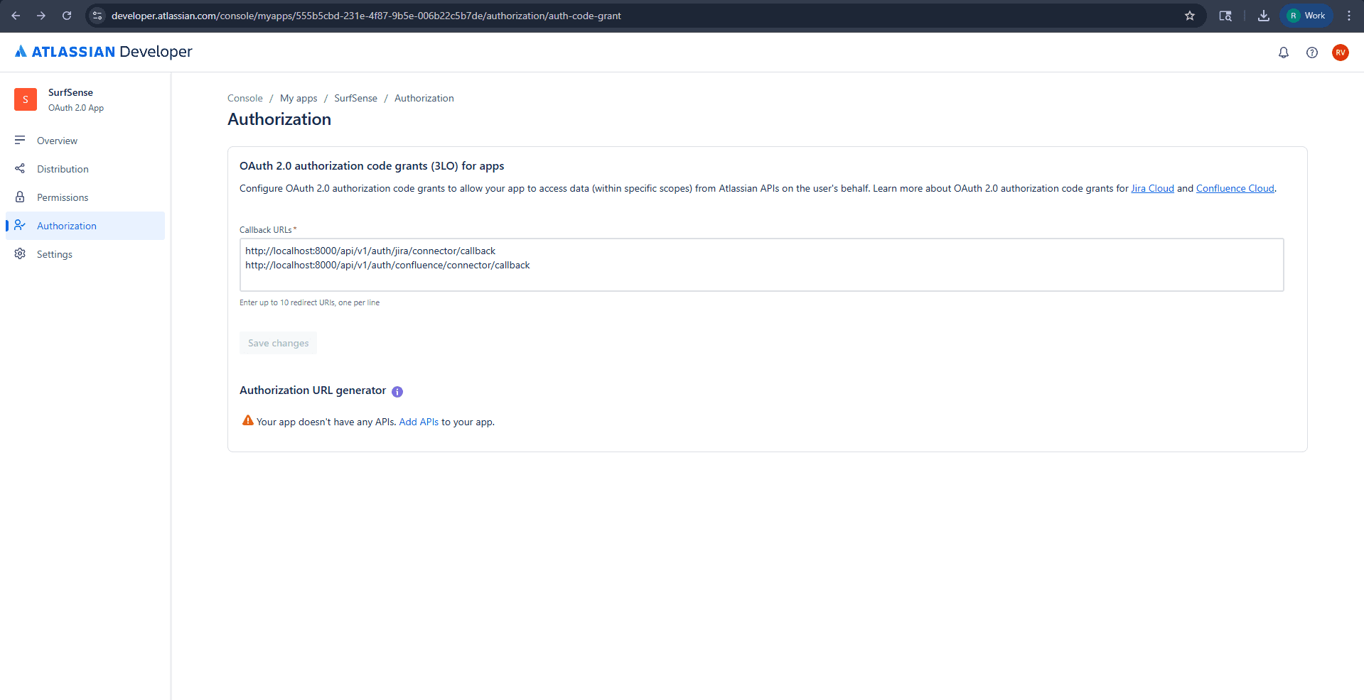The height and width of the screenshot is (700, 1364).
Task: Open the Permissions section
Action: pos(63,197)
